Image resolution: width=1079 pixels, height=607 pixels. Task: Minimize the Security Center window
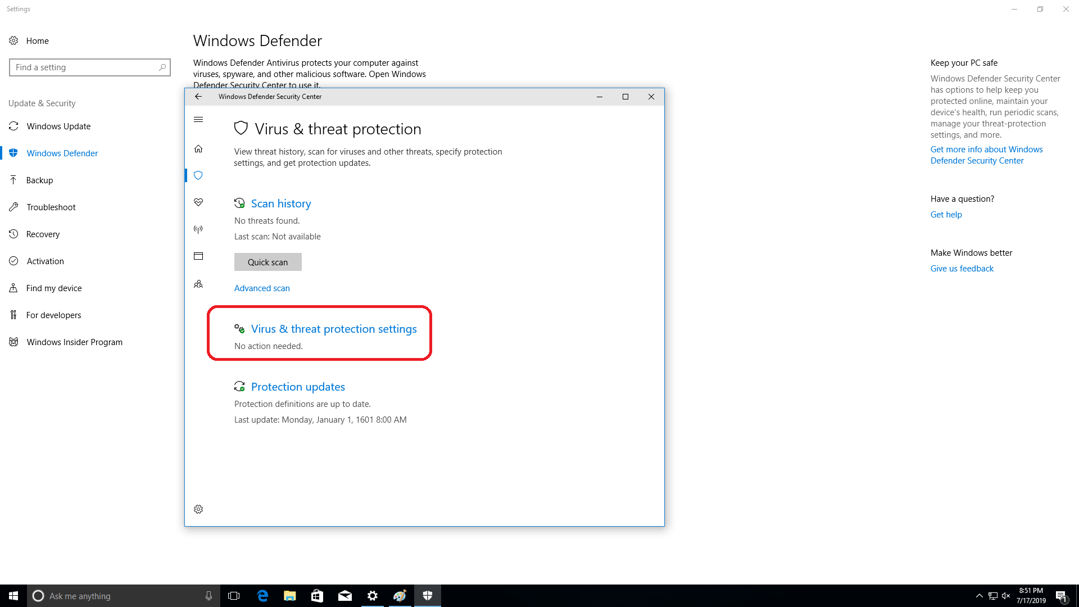pyautogui.click(x=600, y=97)
